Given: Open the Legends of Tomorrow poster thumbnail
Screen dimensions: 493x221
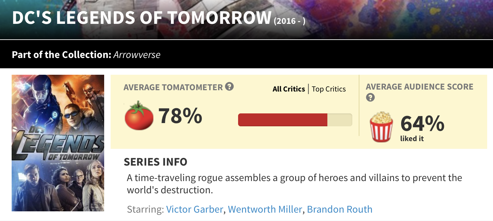Looking at the screenshot, I should tap(58, 143).
